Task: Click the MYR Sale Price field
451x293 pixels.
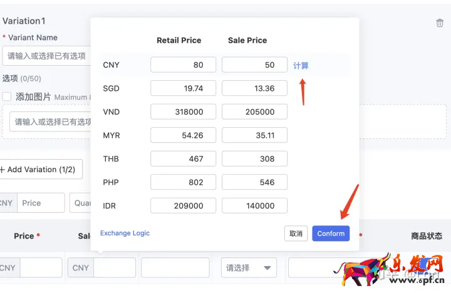Action: pos(254,135)
